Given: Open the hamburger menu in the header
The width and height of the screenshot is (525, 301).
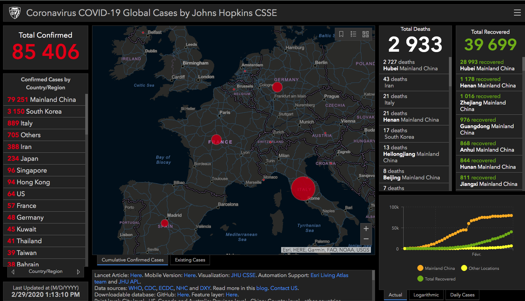Looking at the screenshot, I should pos(517,13).
